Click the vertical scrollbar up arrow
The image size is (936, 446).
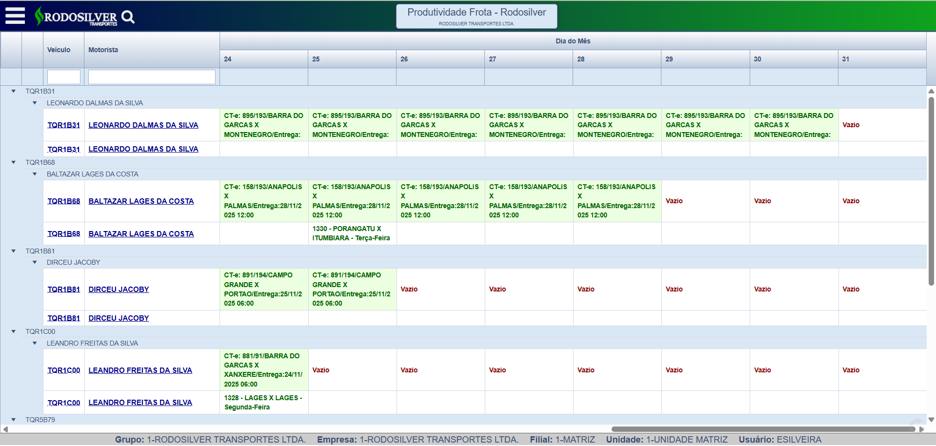(931, 91)
